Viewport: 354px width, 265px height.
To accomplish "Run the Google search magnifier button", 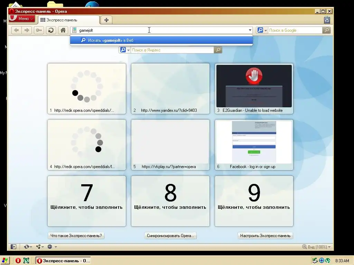I will tap(326, 30).
